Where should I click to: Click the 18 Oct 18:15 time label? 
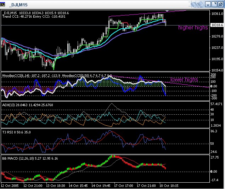[x=169, y=186]
